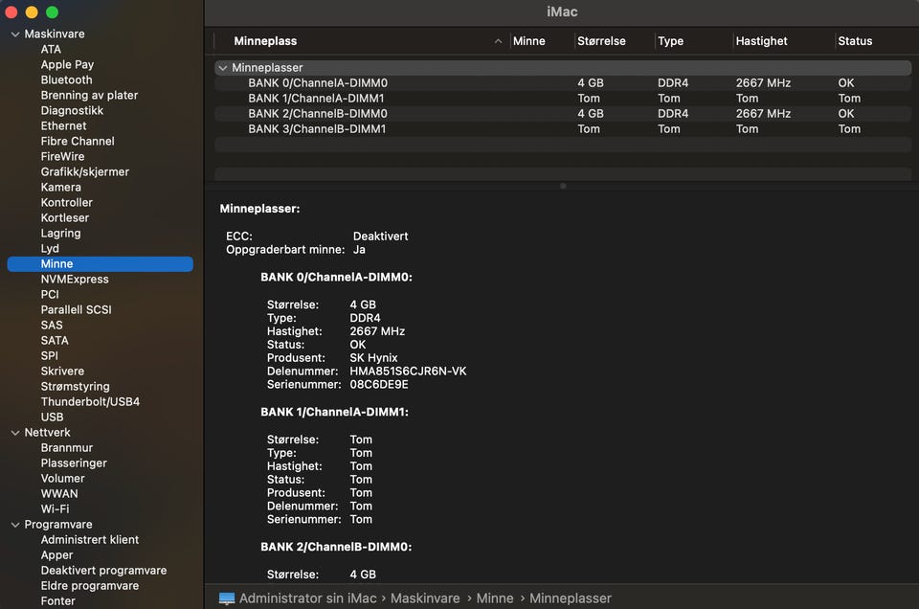Show Grafikk/skjermer details
Image resolution: width=919 pixels, height=609 pixels.
85,171
